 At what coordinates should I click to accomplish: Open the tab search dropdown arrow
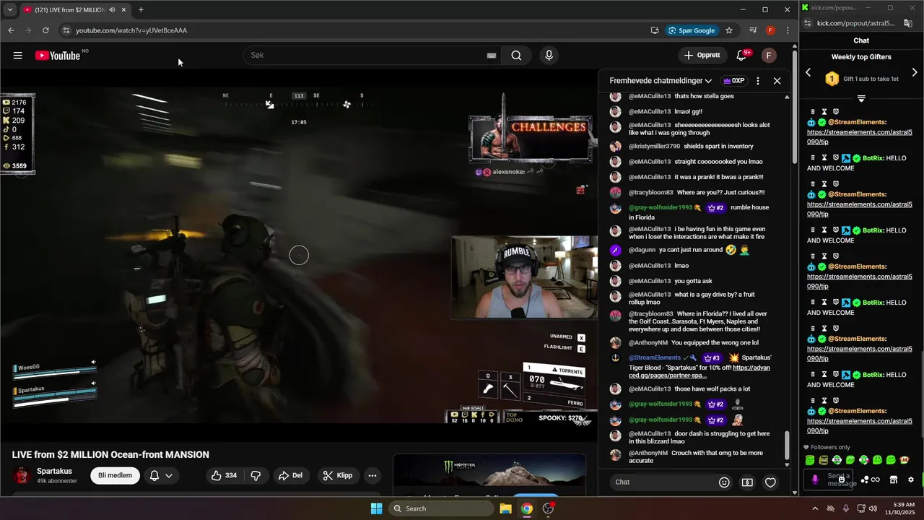9,10
